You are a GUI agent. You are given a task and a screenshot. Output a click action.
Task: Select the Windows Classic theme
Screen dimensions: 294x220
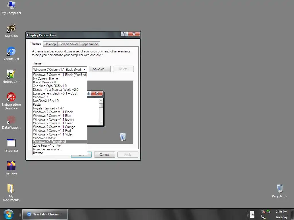pos(60,138)
